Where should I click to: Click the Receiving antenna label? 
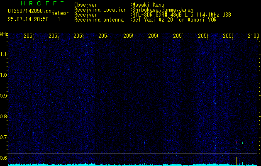point(99,20)
